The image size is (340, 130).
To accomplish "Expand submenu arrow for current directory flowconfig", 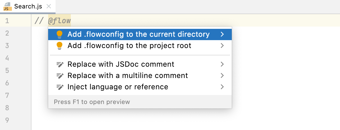I will 222,34.
